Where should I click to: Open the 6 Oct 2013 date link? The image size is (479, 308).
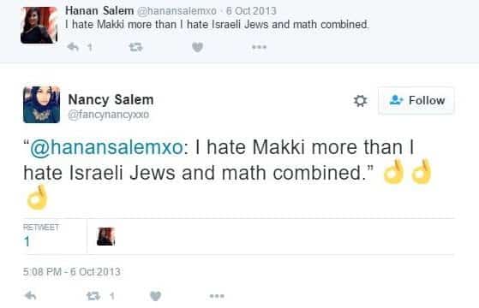pyautogui.click(x=251, y=11)
